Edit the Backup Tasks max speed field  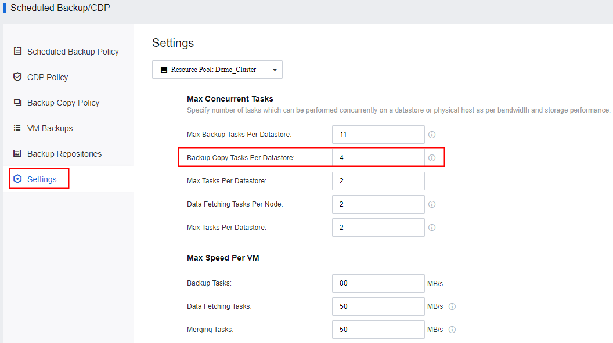pyautogui.click(x=378, y=283)
